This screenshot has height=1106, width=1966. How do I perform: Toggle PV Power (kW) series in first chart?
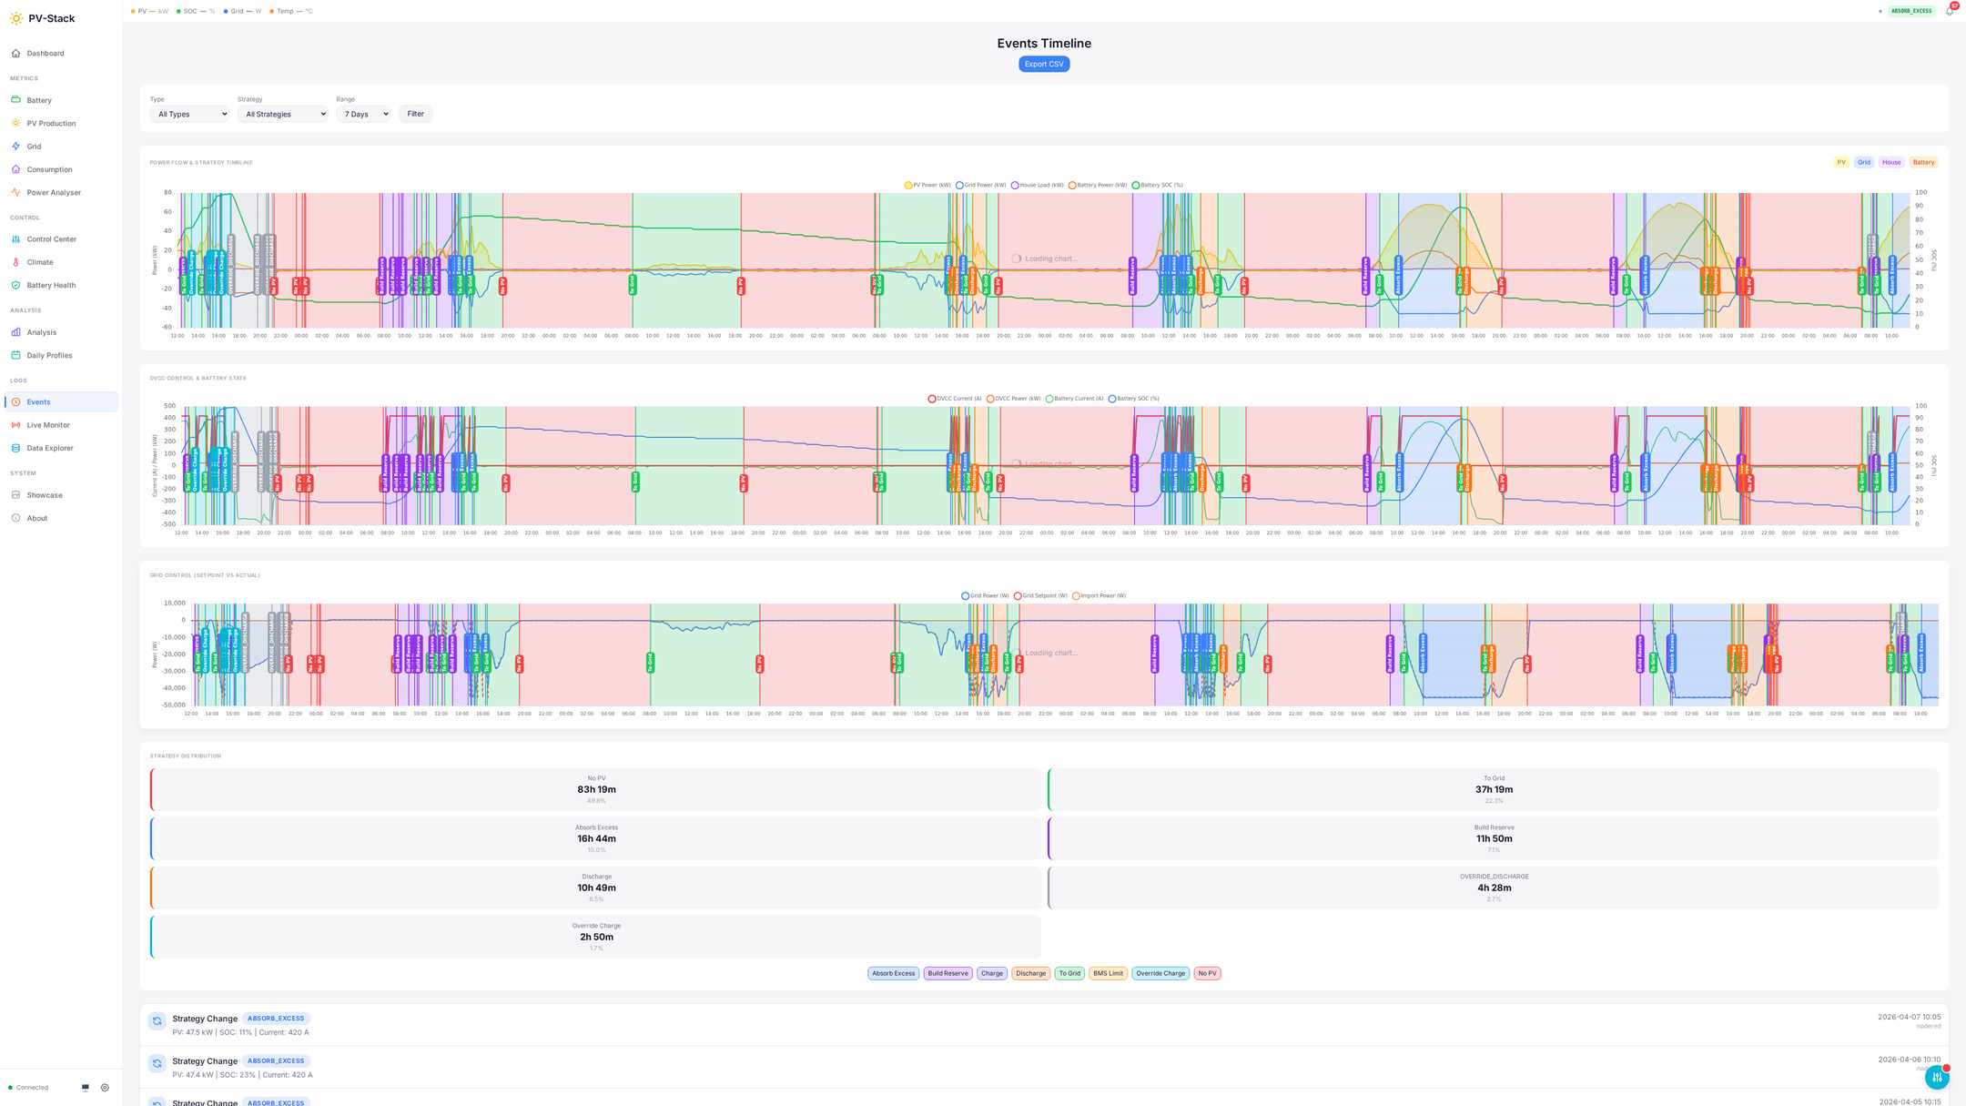tap(927, 185)
